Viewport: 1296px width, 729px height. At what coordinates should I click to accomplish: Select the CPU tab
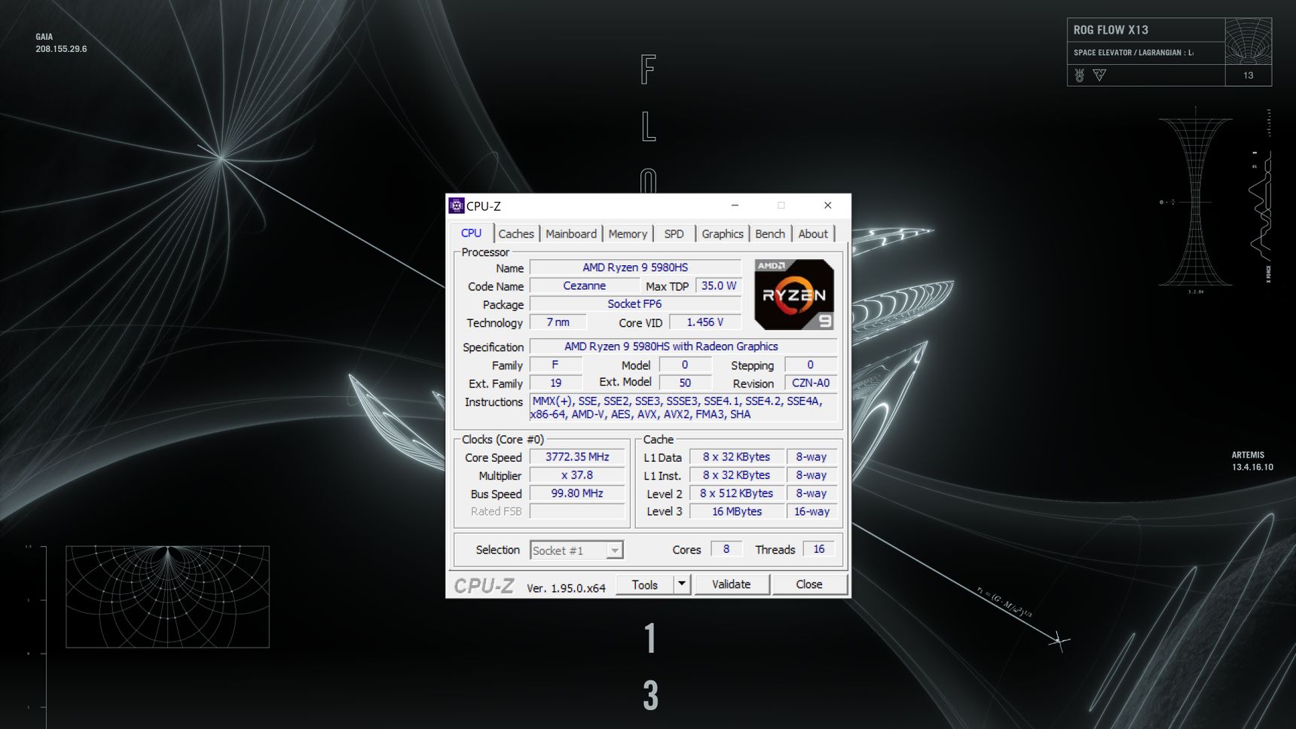(471, 233)
